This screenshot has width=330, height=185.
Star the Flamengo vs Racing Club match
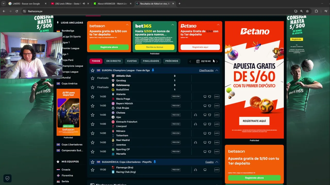click(x=93, y=170)
